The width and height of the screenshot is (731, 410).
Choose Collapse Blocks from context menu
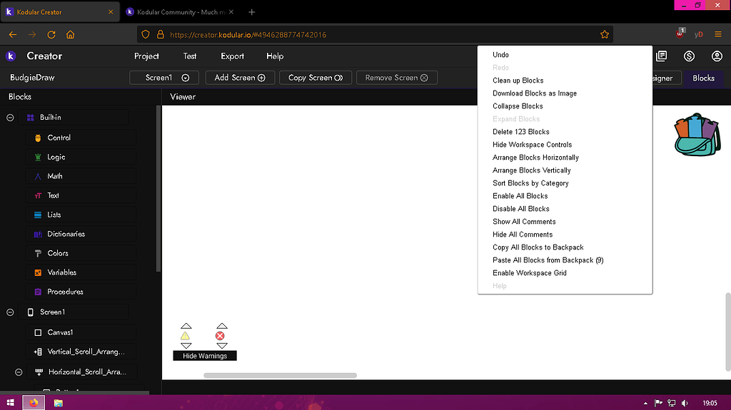[565, 106]
